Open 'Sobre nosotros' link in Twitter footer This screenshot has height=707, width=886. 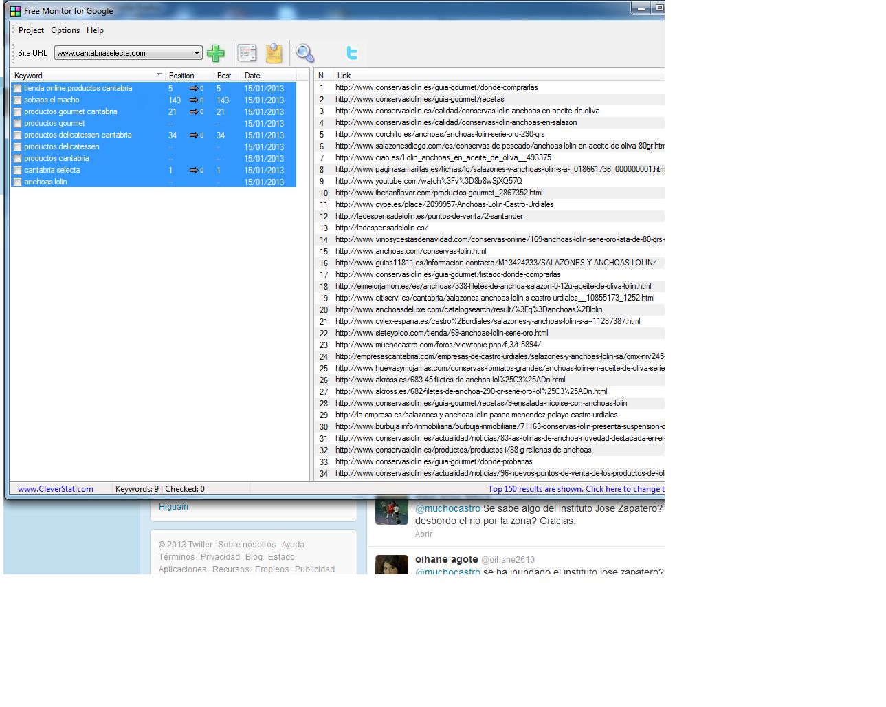point(247,545)
